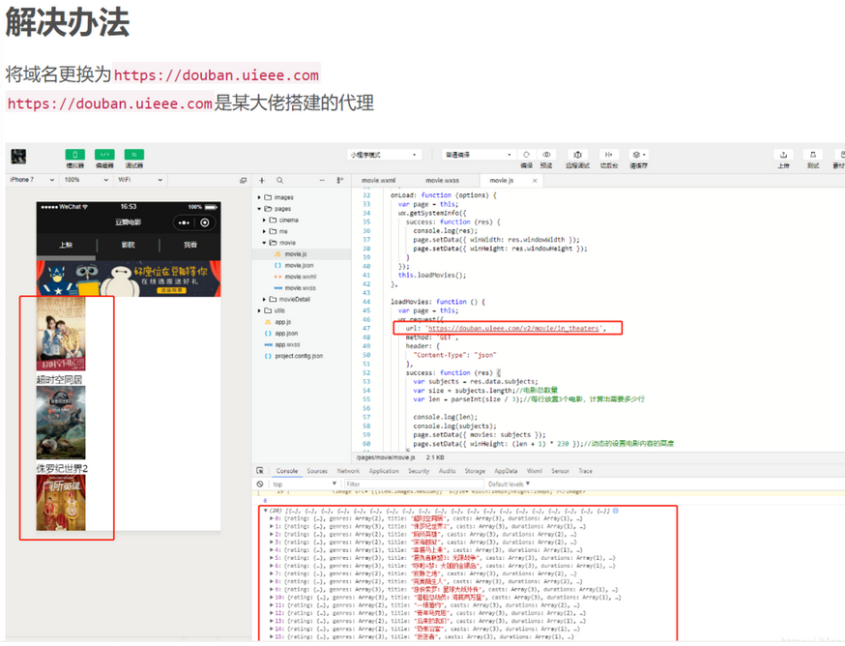Image resolution: width=845 pixels, height=646 pixels.
Task: Select the Application devtools tab
Action: point(384,471)
